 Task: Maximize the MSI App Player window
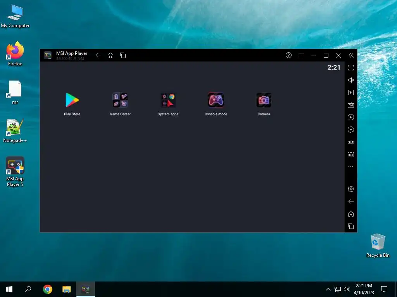click(326, 55)
